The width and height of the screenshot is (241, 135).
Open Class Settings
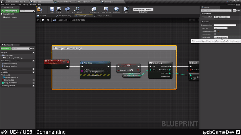pyautogui.click(x=94, y=10)
